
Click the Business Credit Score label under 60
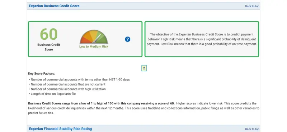(49, 47)
